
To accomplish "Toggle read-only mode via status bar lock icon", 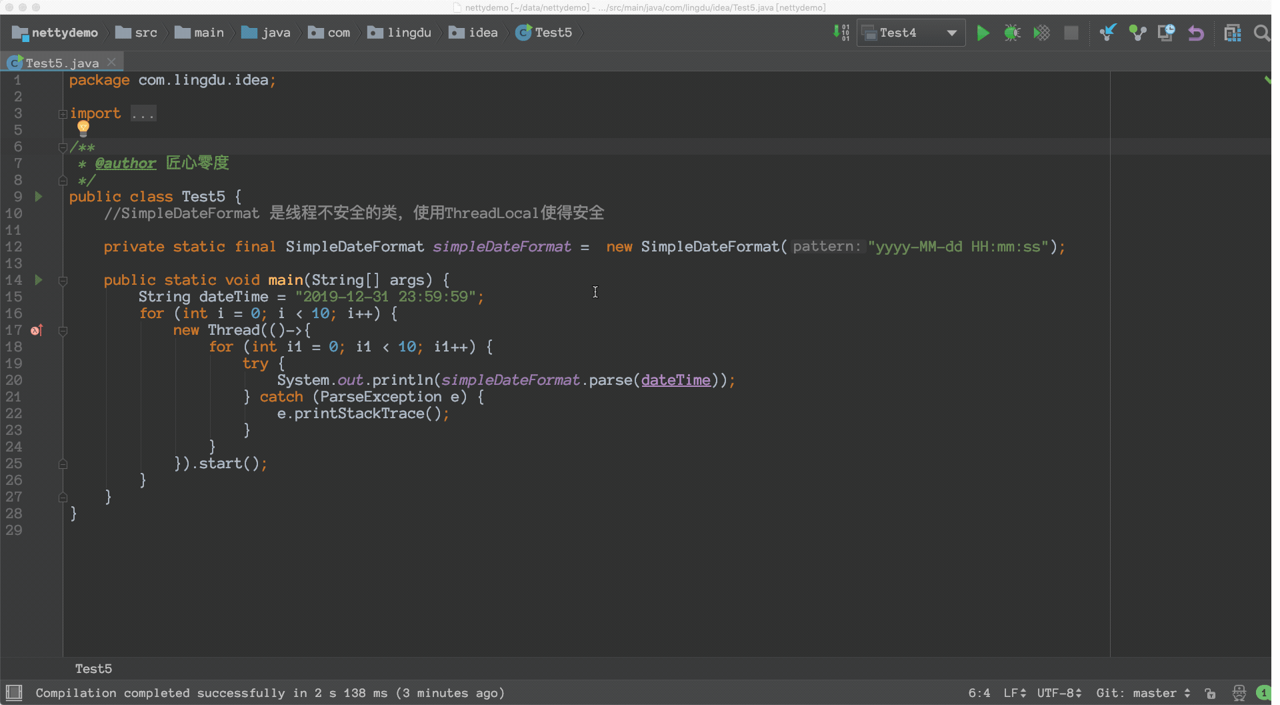I will pyautogui.click(x=1209, y=693).
